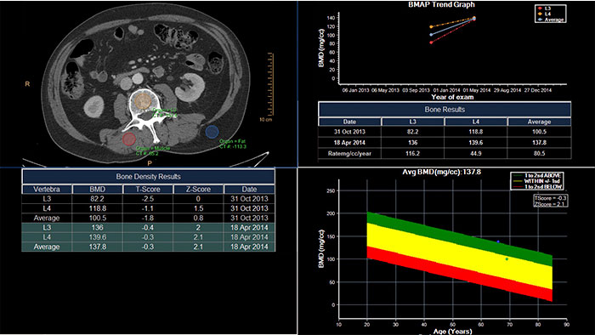595x335 pixels.
Task: Select the highlighted Average row dated 18 Apr 2014
Action: [149, 247]
